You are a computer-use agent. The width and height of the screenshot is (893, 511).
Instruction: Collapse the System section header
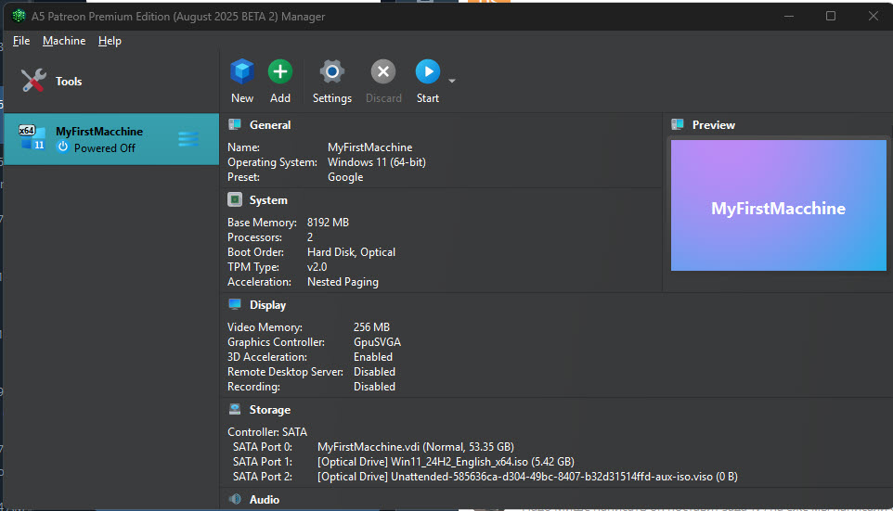coord(267,200)
